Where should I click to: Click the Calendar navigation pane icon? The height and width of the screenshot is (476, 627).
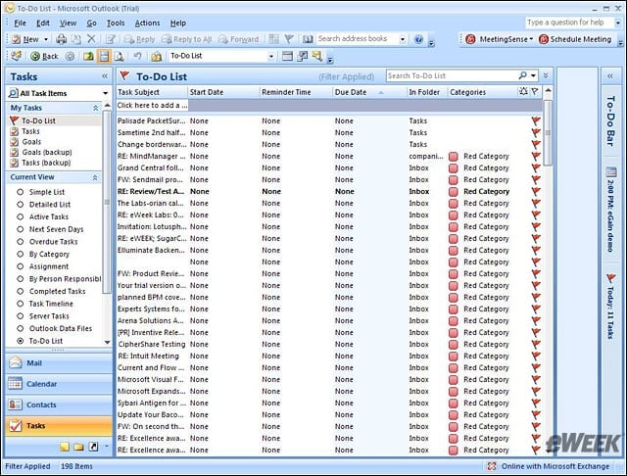tap(16, 383)
